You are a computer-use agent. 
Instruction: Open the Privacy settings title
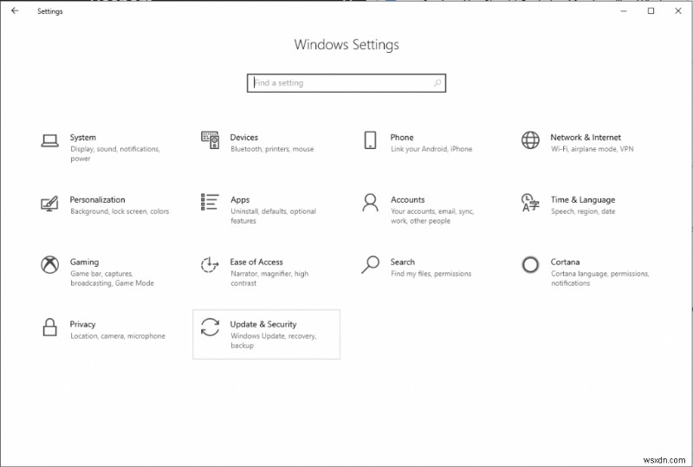82,324
